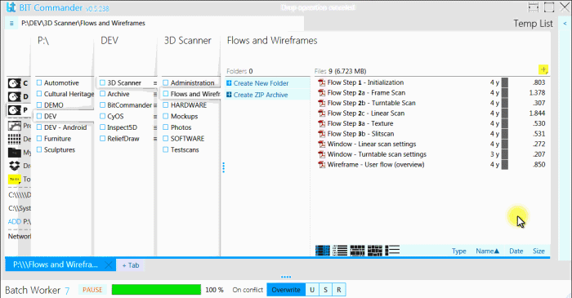Image resolution: width=572 pixels, height=298 pixels.
Task: Sort files by Type
Action: point(459,251)
